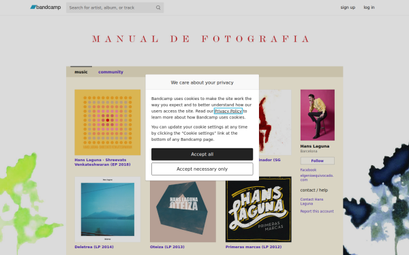Switch to the music tab
409x255 pixels.
(x=81, y=72)
